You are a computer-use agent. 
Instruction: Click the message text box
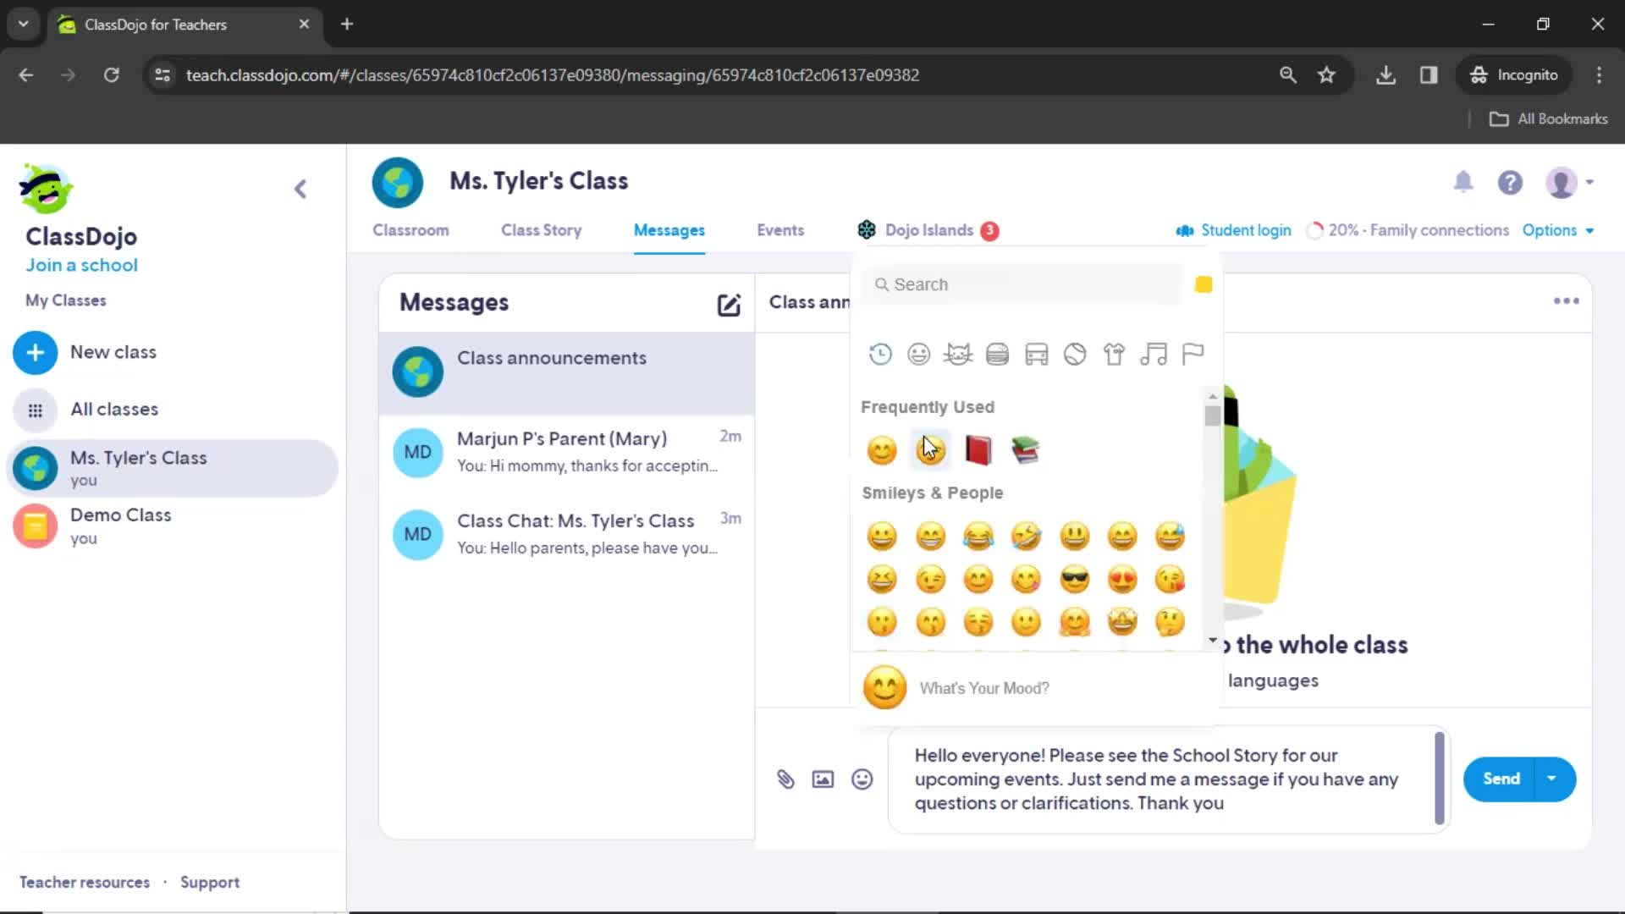1169,779
